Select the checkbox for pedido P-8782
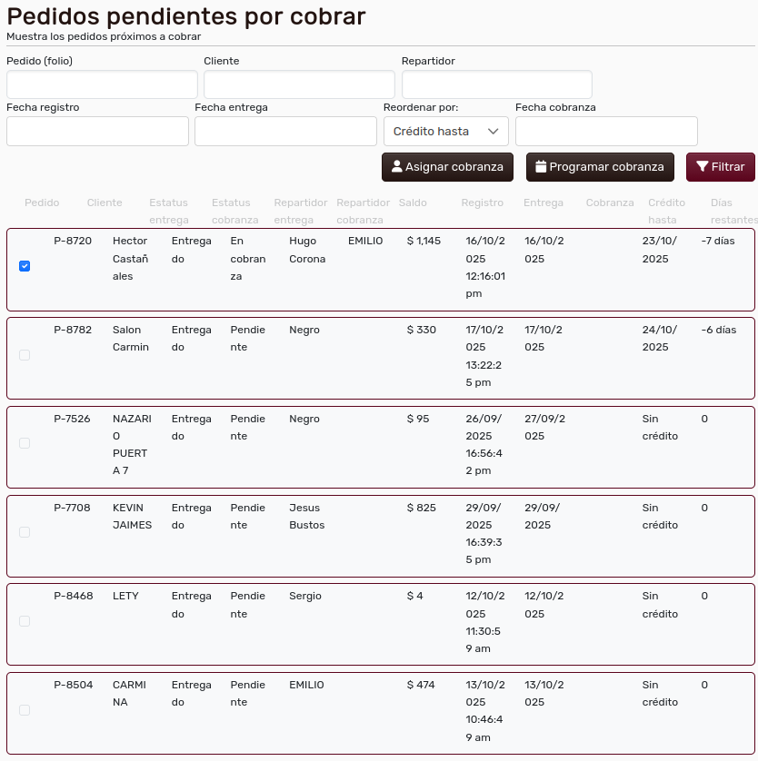 click(x=25, y=355)
